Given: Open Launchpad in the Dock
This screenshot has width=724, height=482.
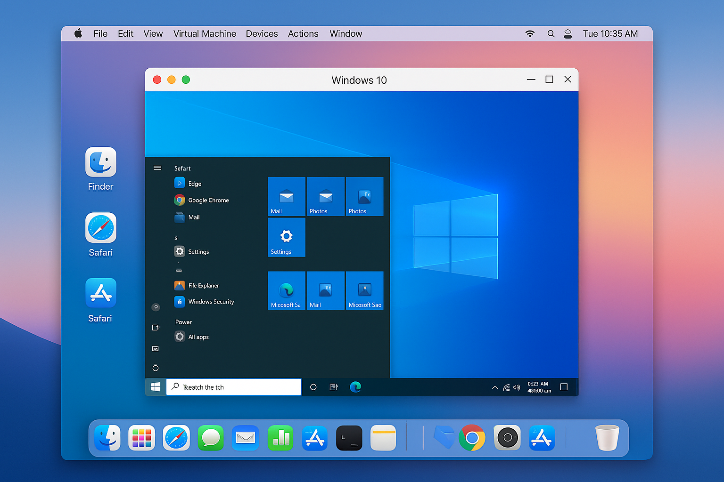Looking at the screenshot, I should point(142,438).
